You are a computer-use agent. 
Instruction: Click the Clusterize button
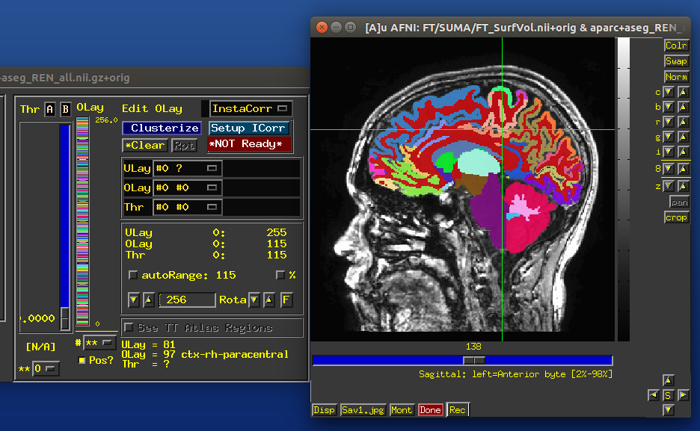(162, 128)
